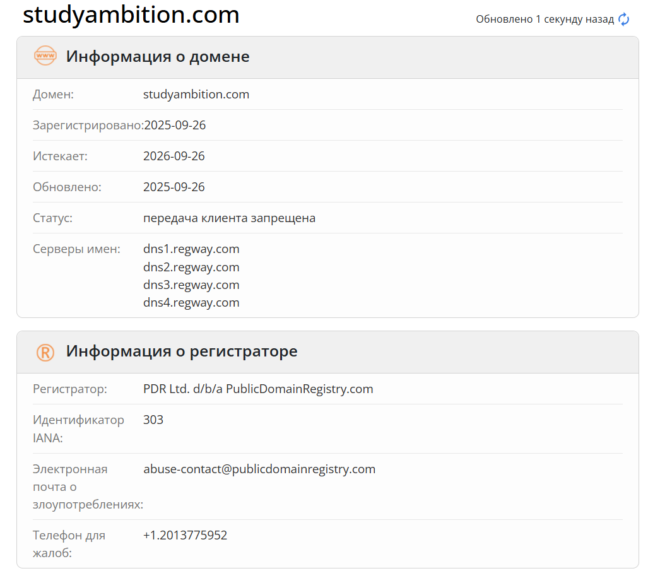This screenshot has width=648, height=571.
Task: Click Обновлено 1 секунду назад text
Action: pyautogui.click(x=543, y=19)
